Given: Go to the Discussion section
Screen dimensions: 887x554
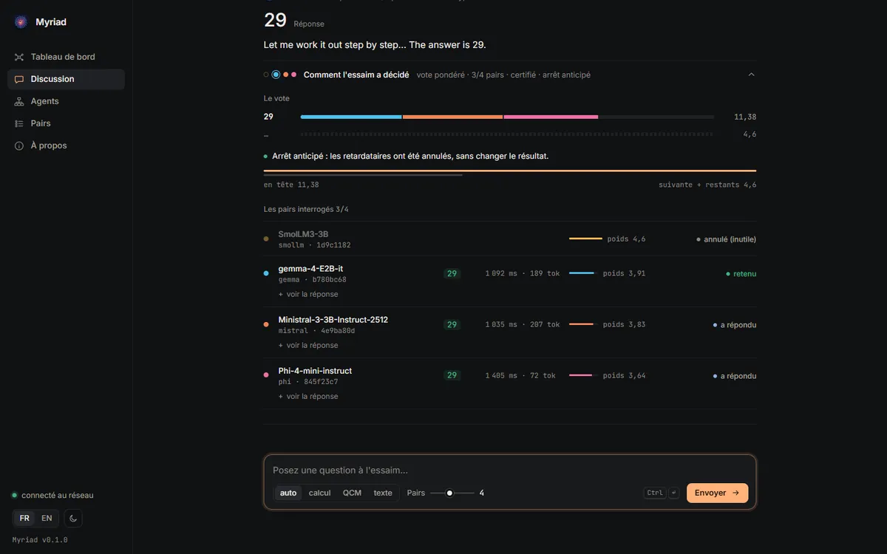Looking at the screenshot, I should (x=67, y=79).
